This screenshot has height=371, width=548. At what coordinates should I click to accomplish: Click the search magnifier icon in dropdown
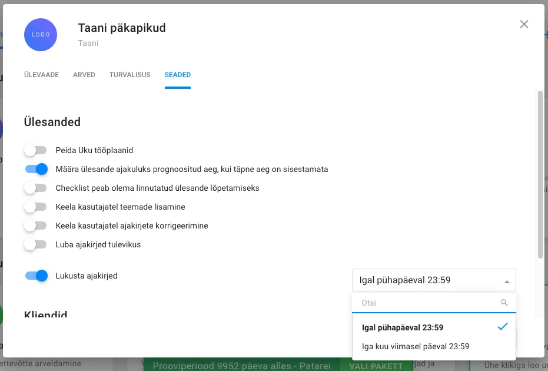tap(504, 303)
